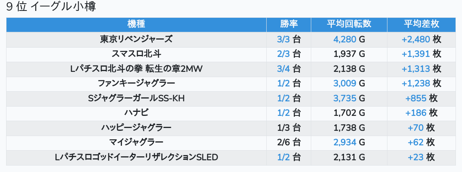Click the ハッピージャグラー row name
The width and height of the screenshot is (462, 172).
point(136,128)
